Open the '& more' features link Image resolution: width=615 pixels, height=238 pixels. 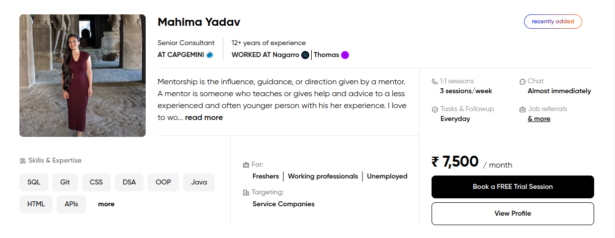point(539,119)
